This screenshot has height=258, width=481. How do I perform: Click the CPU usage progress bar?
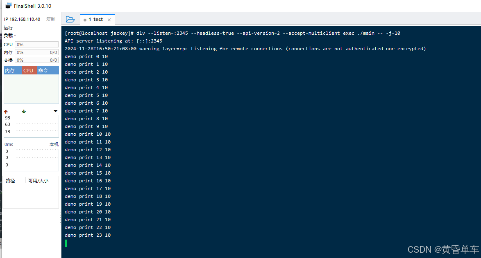click(36, 45)
